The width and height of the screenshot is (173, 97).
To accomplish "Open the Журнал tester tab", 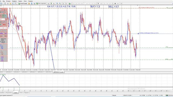I will point(26,93).
